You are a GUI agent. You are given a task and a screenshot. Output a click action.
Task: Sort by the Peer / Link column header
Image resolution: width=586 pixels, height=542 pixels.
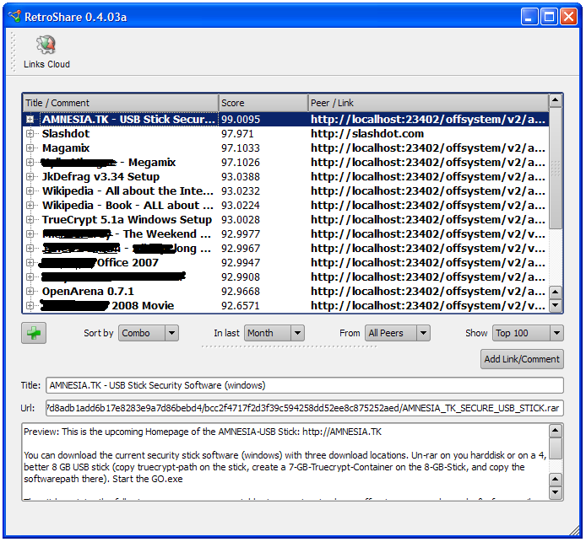pyautogui.click(x=428, y=103)
